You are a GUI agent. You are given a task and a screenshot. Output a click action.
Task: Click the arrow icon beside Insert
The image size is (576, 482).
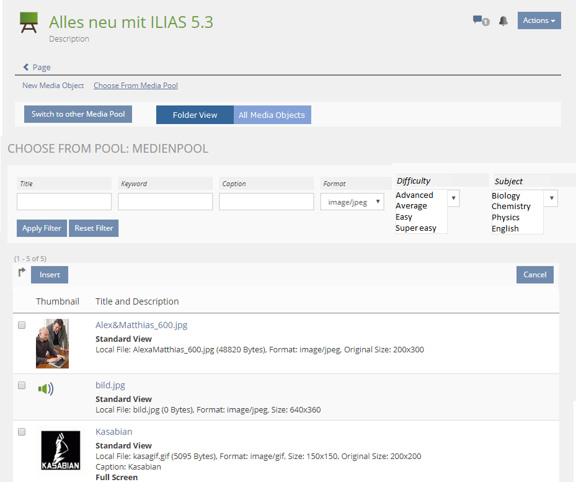(22, 272)
